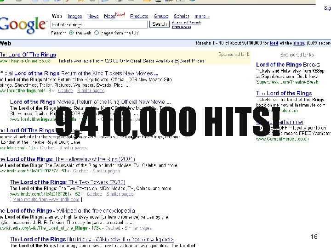This screenshot has height=248, width=331.
Task: Open 'More results from www.imdb.com' link
Action: click(46, 199)
